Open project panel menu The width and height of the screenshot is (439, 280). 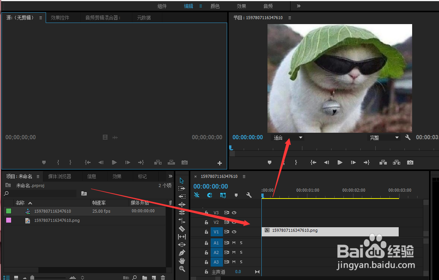[x=38, y=176]
